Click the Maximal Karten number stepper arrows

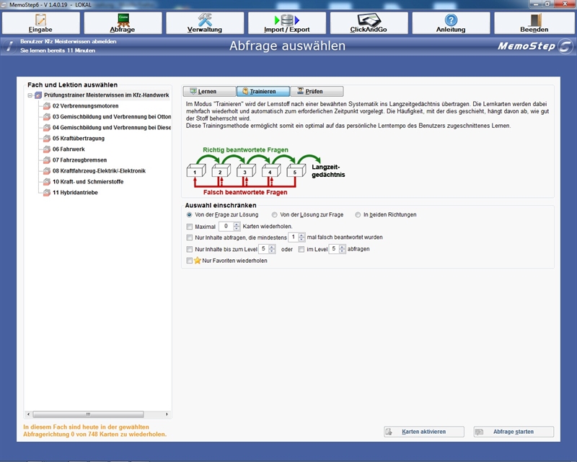pos(237,226)
